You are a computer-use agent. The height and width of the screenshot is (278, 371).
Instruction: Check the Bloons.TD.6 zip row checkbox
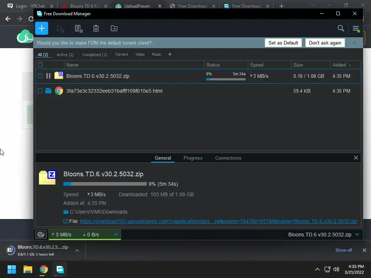(x=40, y=76)
